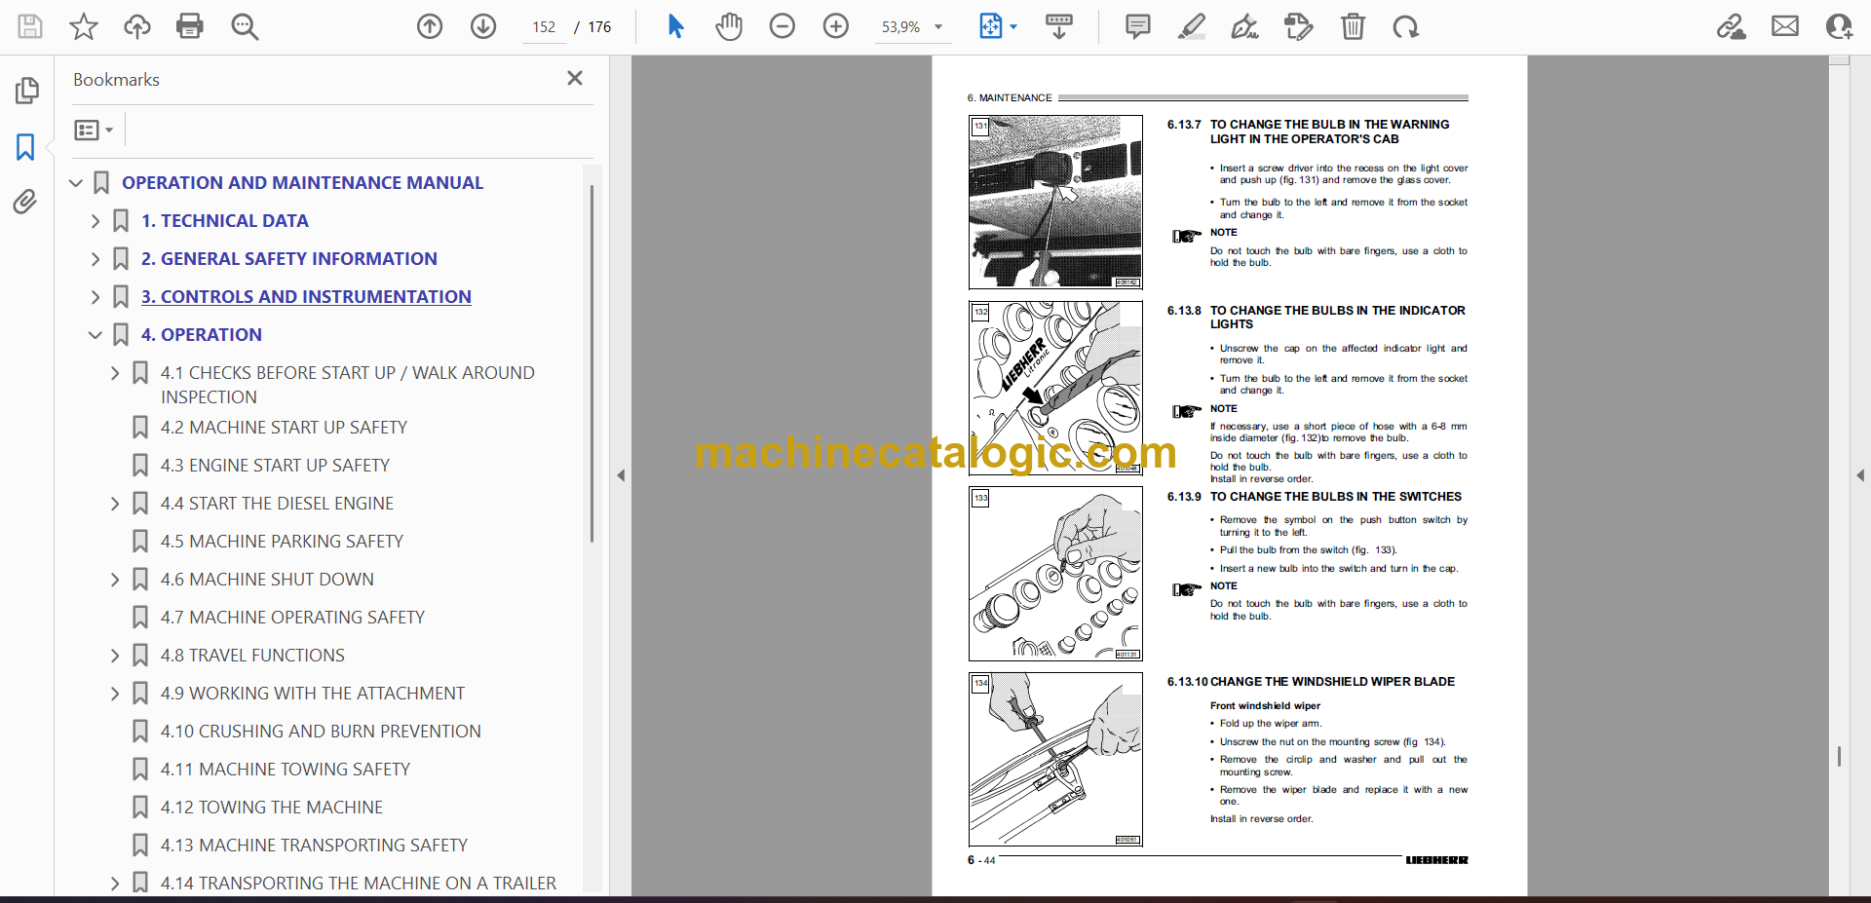This screenshot has width=1871, height=903.
Task: Open 4.11 Machine Towing Safety
Action: 286,770
